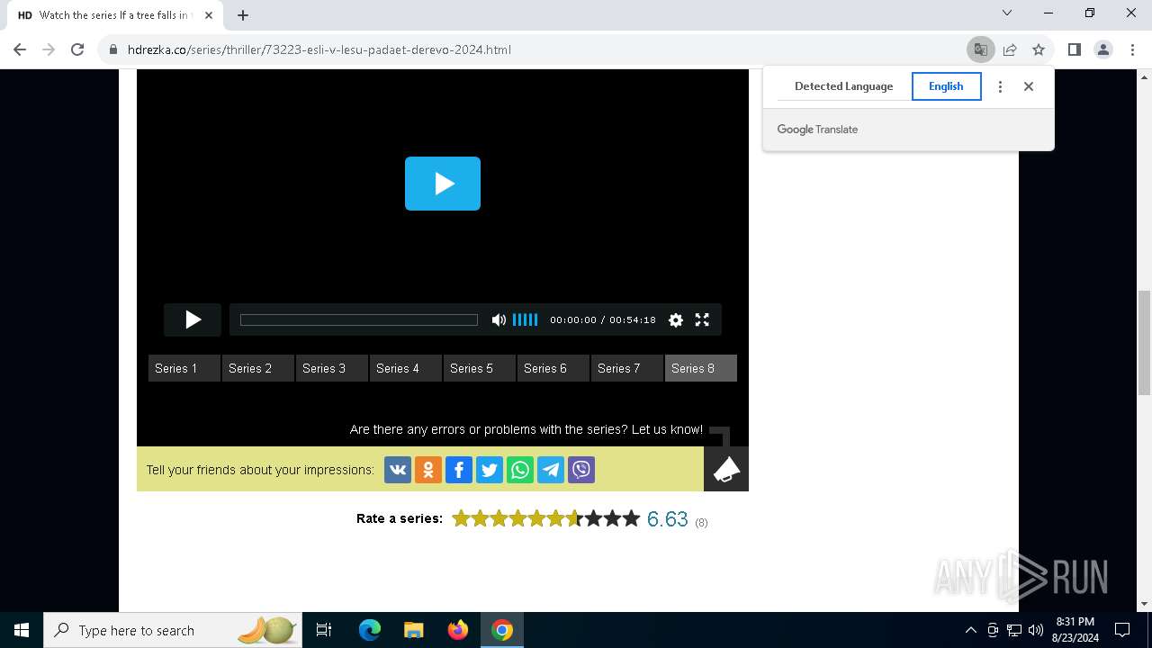Share to Telegram
The width and height of the screenshot is (1152, 648).
(x=551, y=470)
